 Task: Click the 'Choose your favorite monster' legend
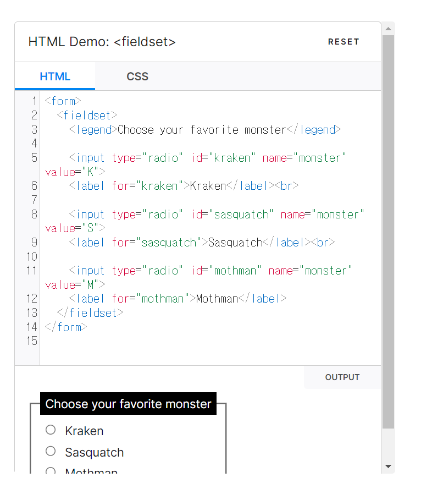[x=128, y=403]
